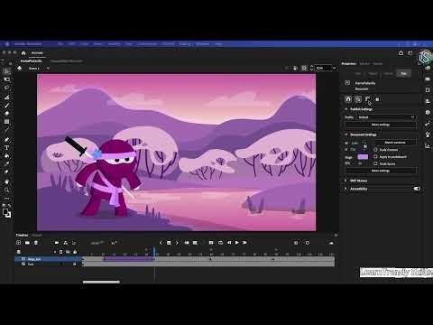Click the new layer icon in timeline
433x325 pixels.
pyautogui.click(x=19, y=243)
